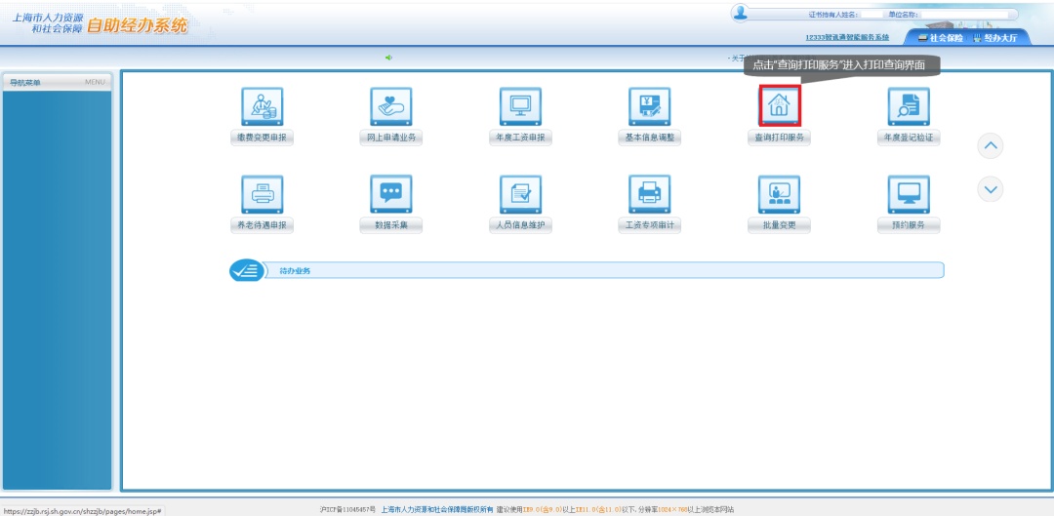This screenshot has height=516, width=1054.
Task: Open the 批量变更 icon
Action: 779,194
